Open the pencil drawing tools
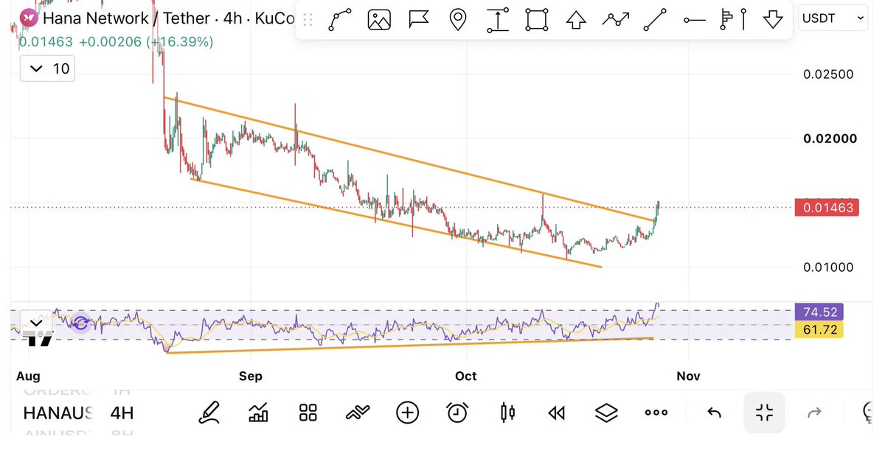 (x=209, y=413)
